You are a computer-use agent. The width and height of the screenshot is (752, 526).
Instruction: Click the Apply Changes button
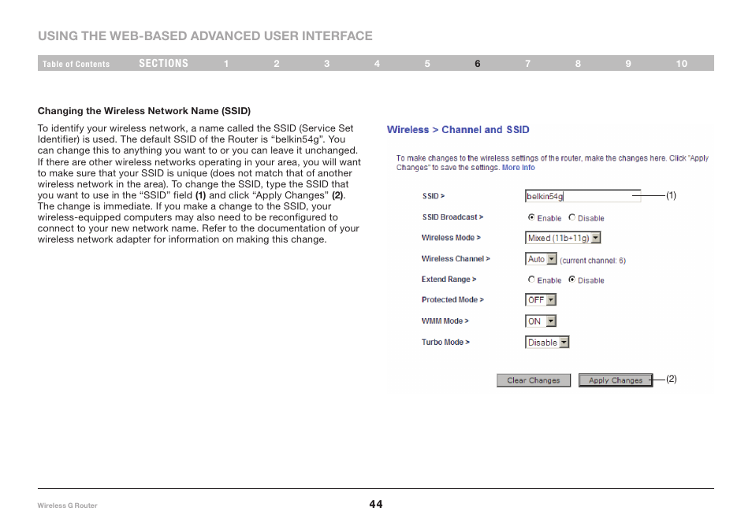(x=616, y=380)
